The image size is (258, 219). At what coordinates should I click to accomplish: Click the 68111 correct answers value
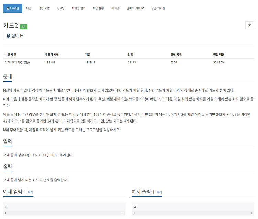click(132, 62)
